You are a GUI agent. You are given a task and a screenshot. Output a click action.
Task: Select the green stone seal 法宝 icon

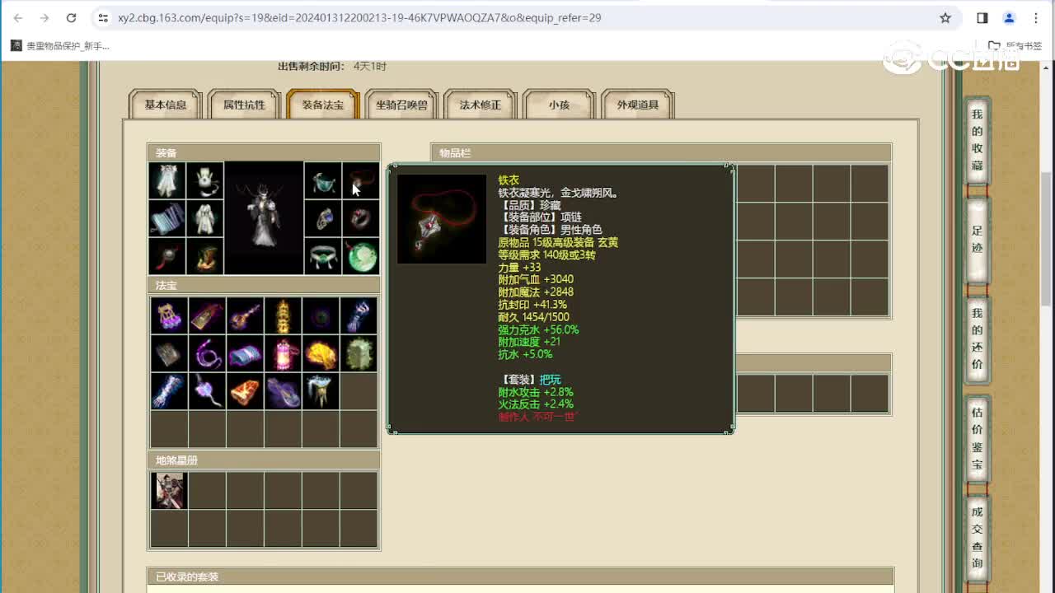click(x=359, y=353)
